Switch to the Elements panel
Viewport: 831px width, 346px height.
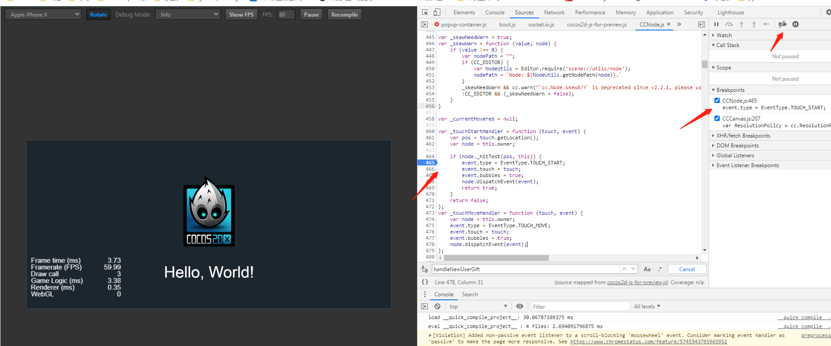(x=464, y=13)
